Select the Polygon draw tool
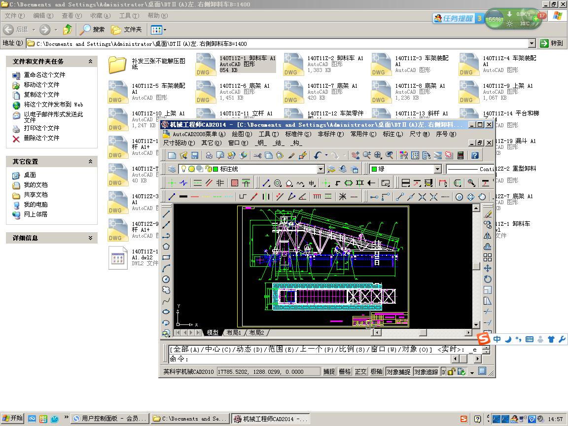568x426 pixels. coord(166,247)
